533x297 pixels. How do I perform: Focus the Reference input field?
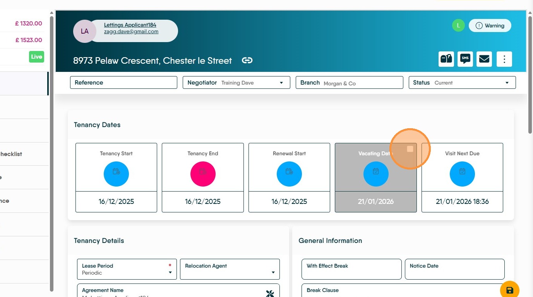coord(123,83)
